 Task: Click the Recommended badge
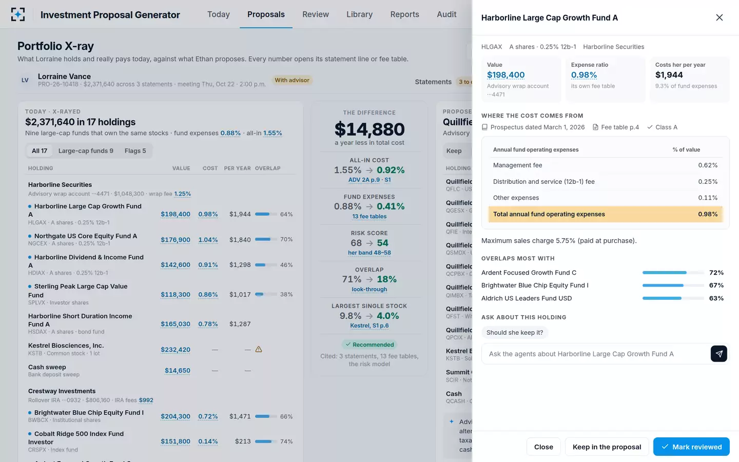pyautogui.click(x=369, y=344)
